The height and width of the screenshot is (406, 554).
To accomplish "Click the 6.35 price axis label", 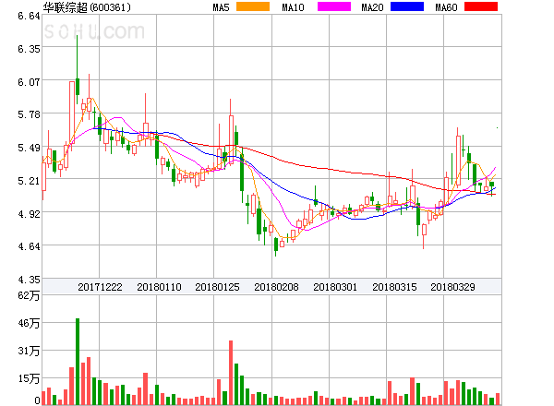I will point(29,48).
